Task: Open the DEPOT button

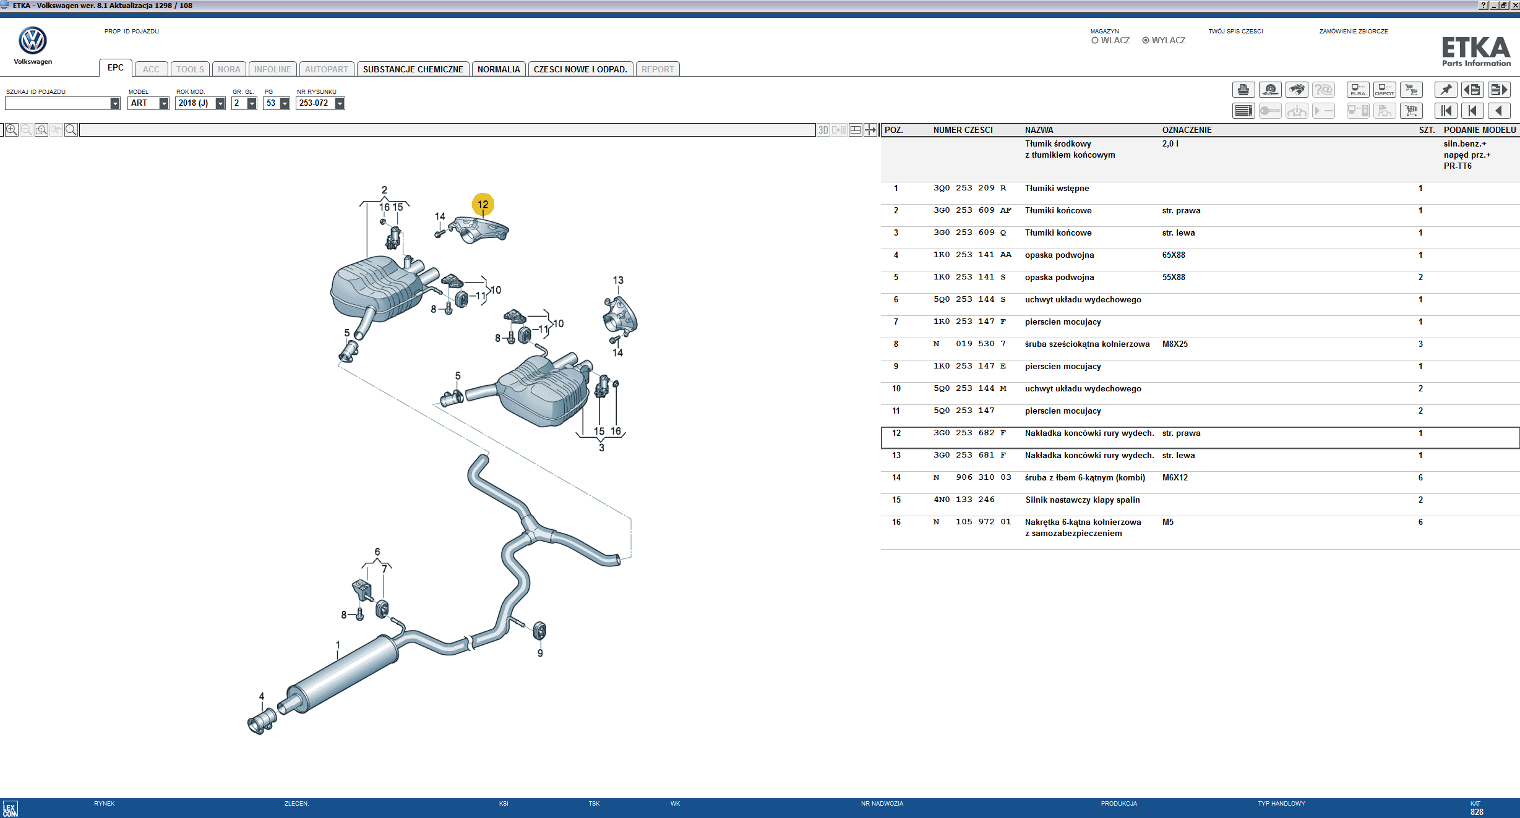Action: click(1385, 90)
